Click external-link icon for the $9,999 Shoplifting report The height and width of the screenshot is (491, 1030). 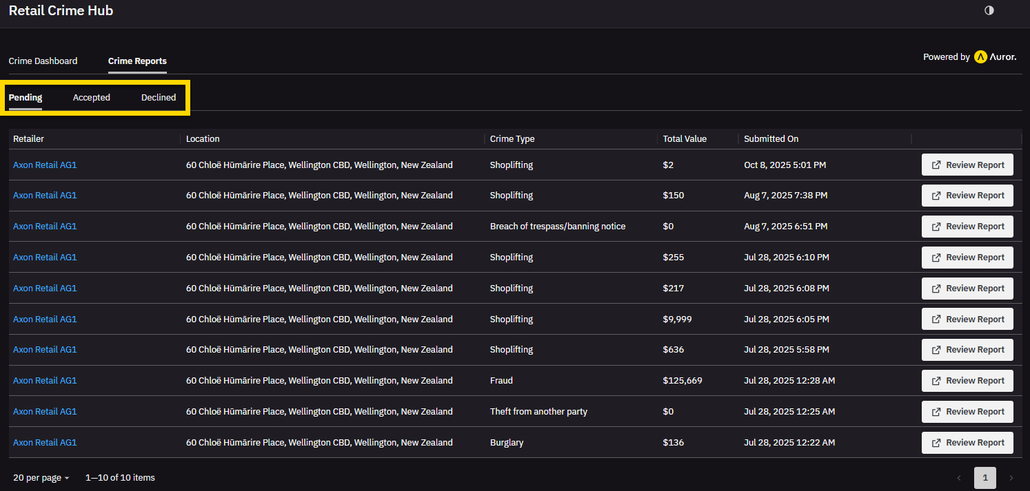[x=936, y=320]
